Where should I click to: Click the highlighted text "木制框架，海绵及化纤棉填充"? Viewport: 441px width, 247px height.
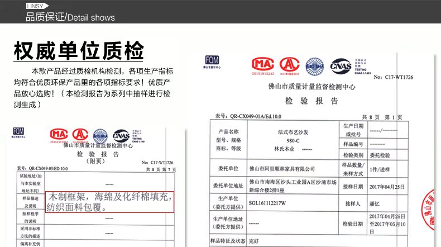(x=111, y=197)
